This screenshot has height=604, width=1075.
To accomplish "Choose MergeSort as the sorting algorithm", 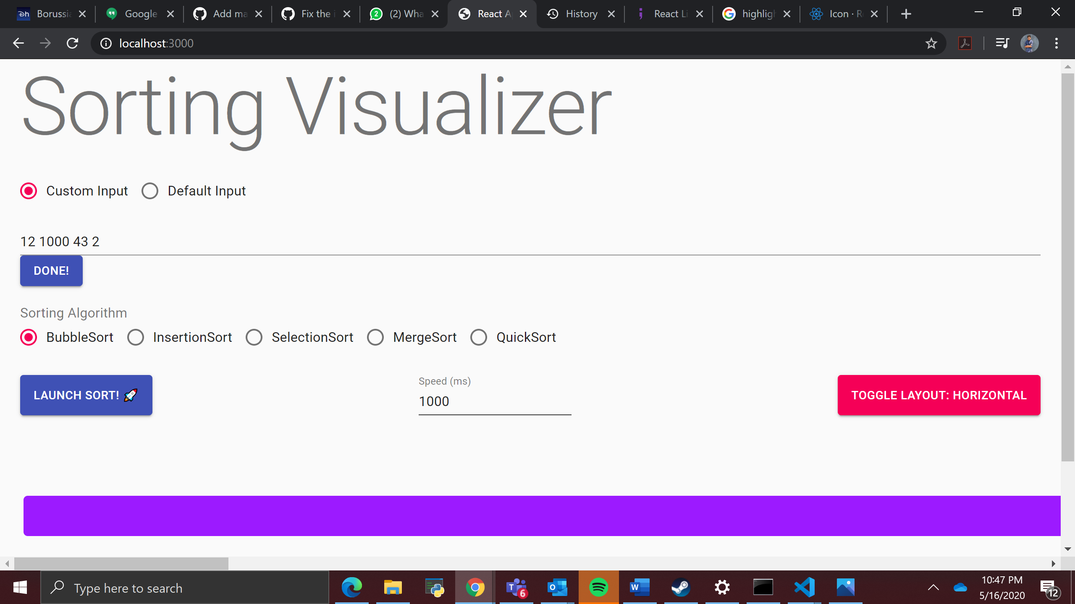I will coord(375,337).
